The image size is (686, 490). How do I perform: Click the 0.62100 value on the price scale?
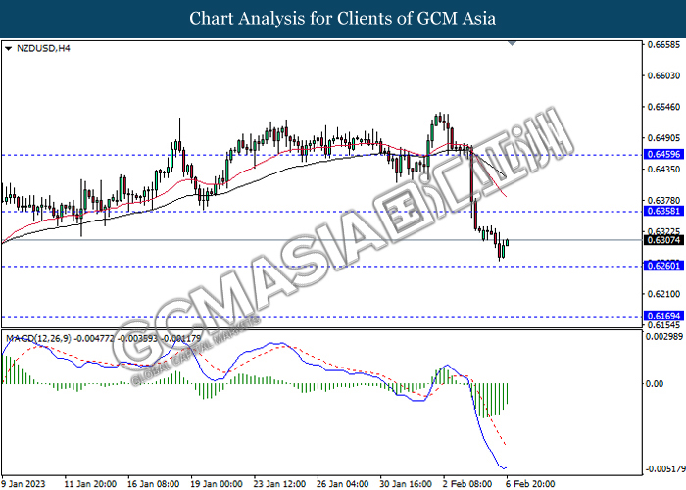coord(663,294)
